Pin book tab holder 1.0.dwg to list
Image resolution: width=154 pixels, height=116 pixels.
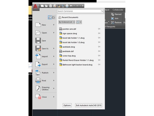pos(99,42)
